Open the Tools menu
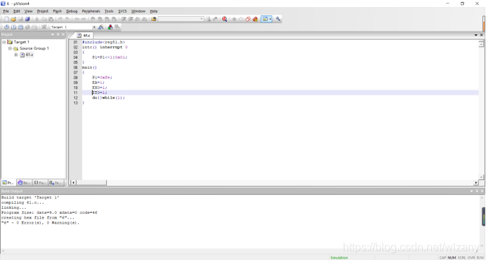The width and height of the screenshot is (486, 260). [109, 11]
